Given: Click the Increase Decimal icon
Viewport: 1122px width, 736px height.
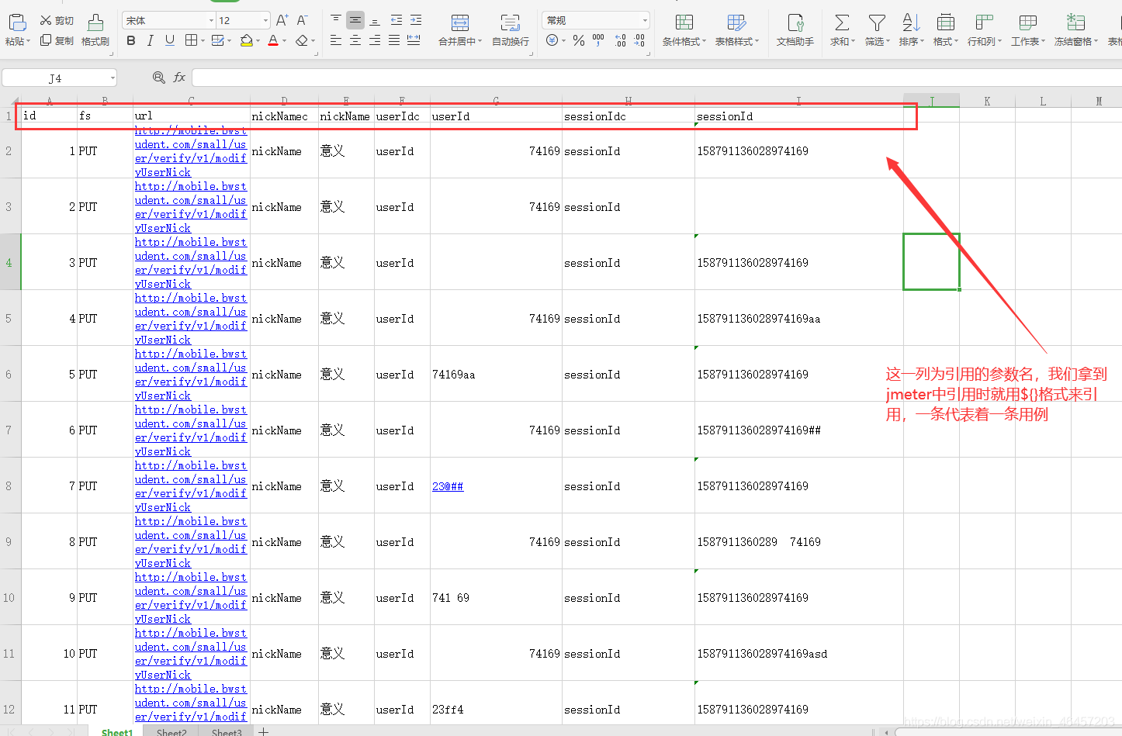Looking at the screenshot, I should click(x=620, y=40).
